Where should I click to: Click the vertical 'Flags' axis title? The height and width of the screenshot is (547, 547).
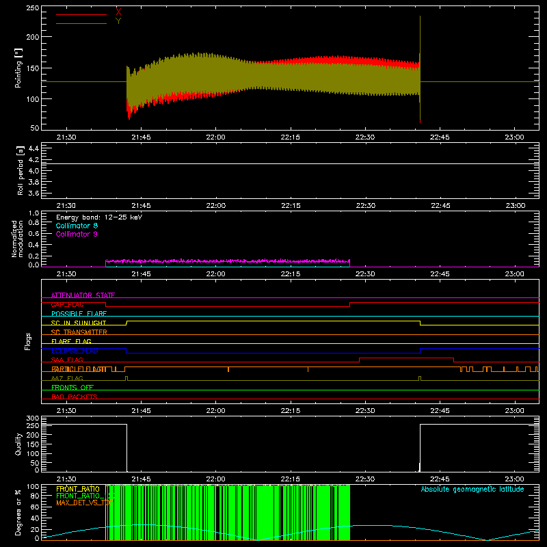pos(28,341)
